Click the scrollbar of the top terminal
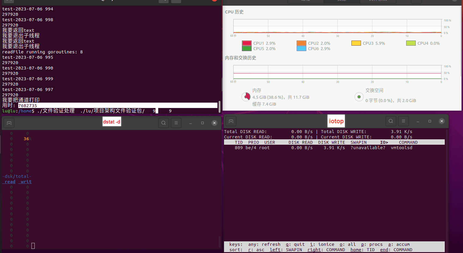The width and height of the screenshot is (463, 253). click(x=220, y=106)
